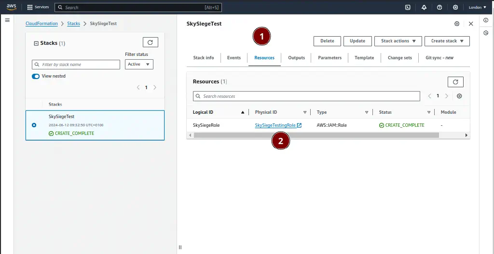The height and width of the screenshot is (254, 494).
Task: Click the right arrow of horizontal scrollbar
Action: pyautogui.click(x=467, y=135)
